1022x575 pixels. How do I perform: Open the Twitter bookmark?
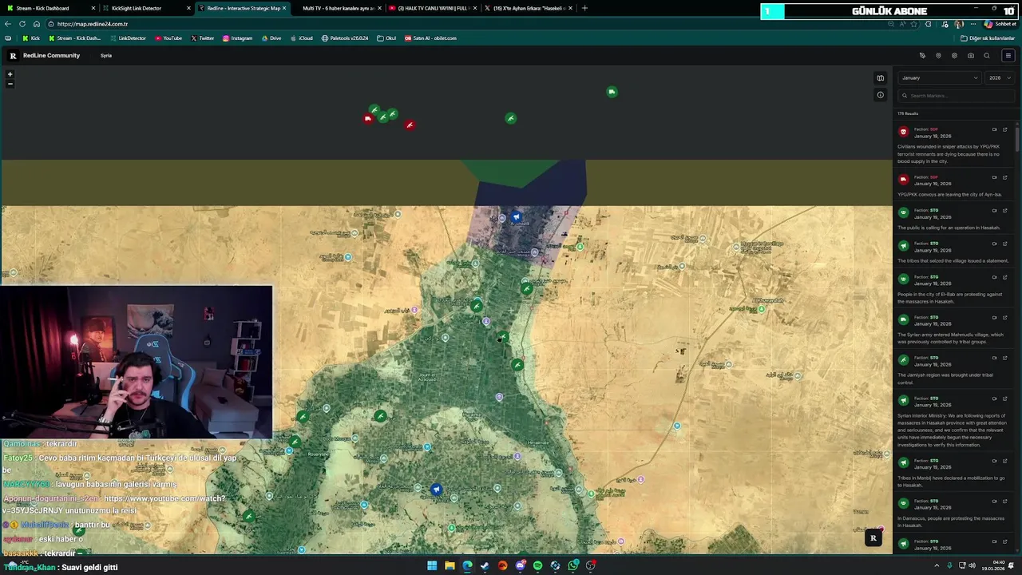pyautogui.click(x=203, y=38)
